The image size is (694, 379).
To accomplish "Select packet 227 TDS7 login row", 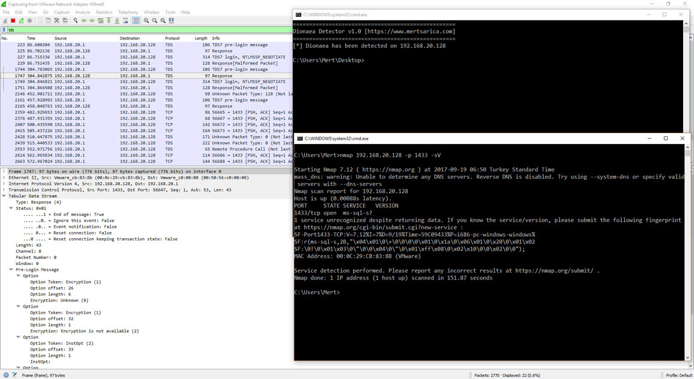I will [146, 57].
